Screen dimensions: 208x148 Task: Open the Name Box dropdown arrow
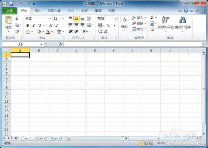coord(41,44)
